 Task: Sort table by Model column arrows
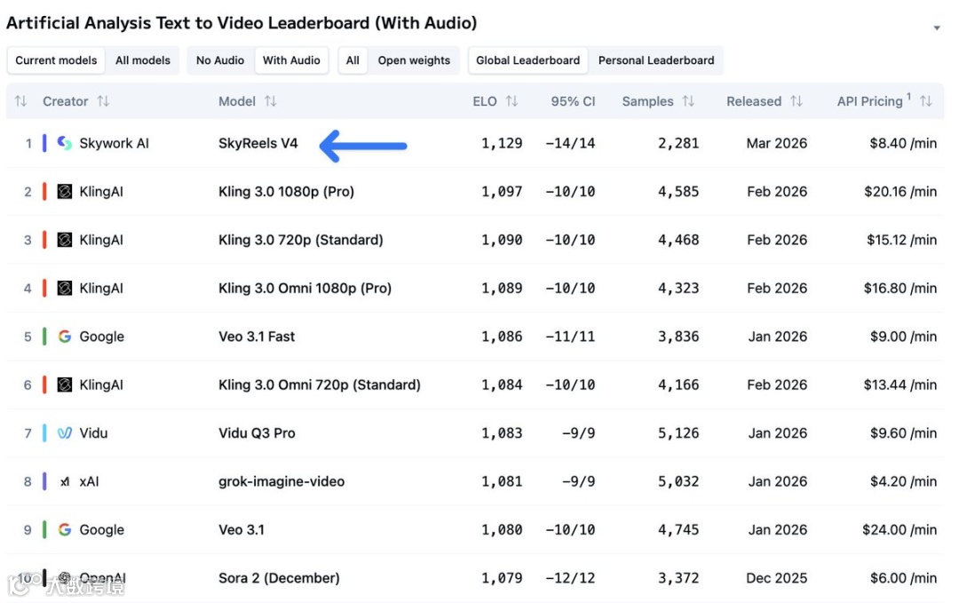tap(270, 101)
